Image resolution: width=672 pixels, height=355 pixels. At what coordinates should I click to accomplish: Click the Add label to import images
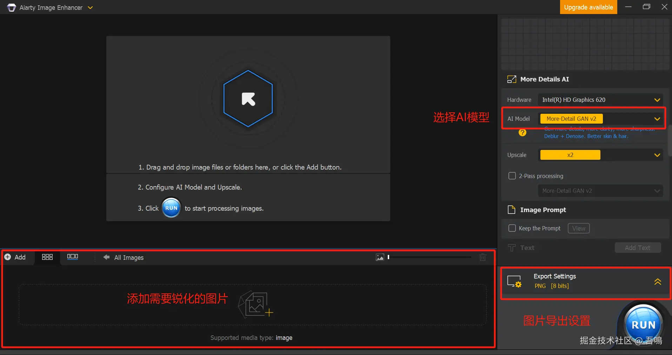tap(20, 257)
